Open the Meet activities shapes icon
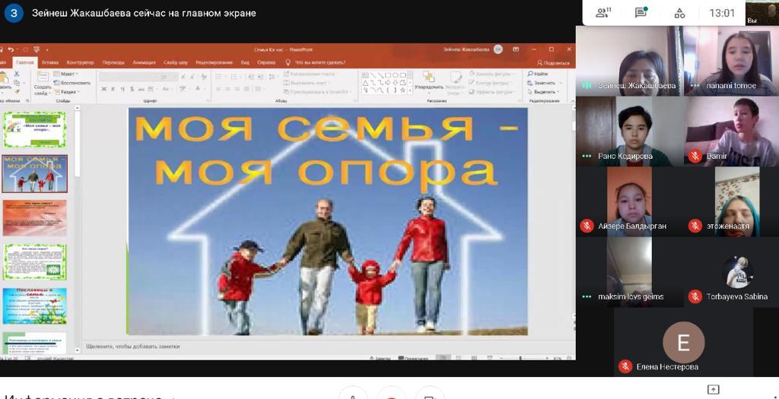 [679, 12]
